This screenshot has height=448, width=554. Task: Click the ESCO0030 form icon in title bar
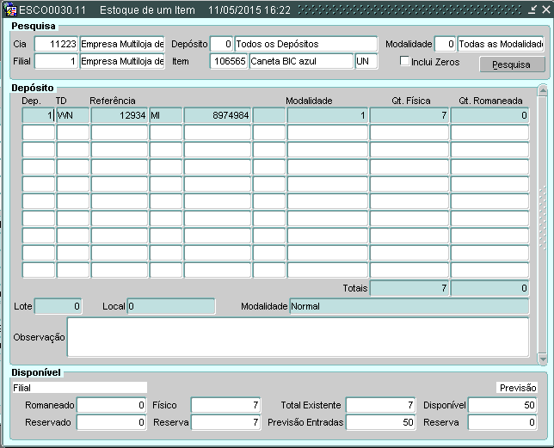coord(10,9)
